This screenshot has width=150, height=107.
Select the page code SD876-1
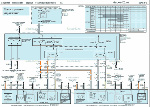click(x=143, y=3)
